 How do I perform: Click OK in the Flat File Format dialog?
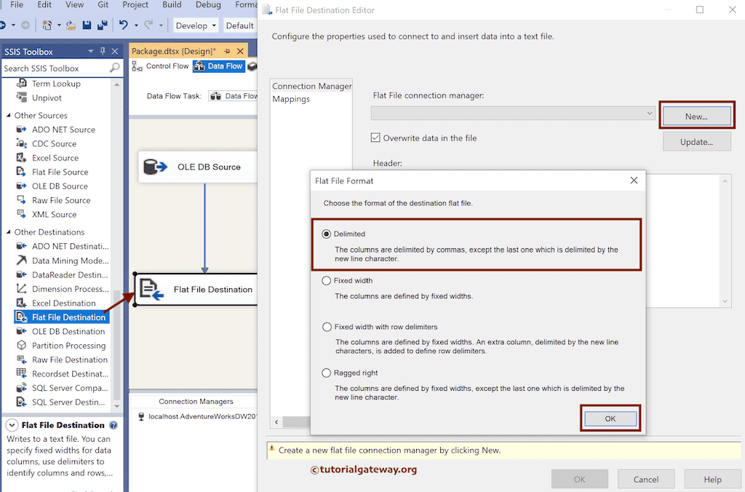[610, 418]
